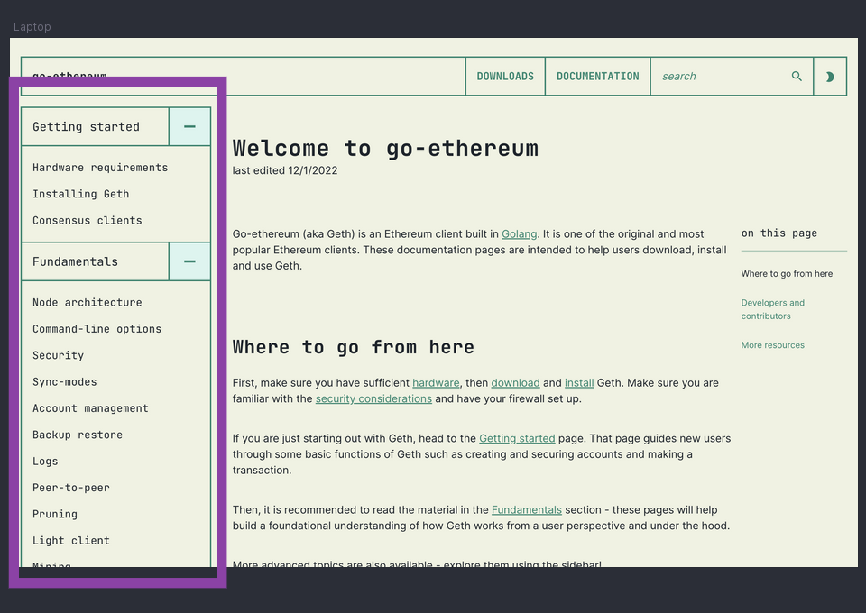Collapse the Getting started sidebar section
The image size is (866, 613).
pos(189,126)
